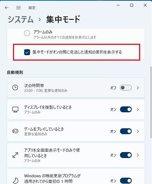Viewport: 152px width, 184px height.
Task: Expand the 次の時間帯 rule chevron
Action: point(138,88)
